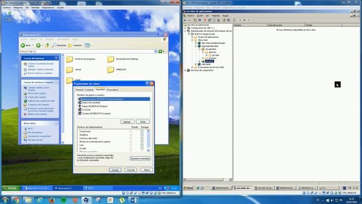Image resolution: width=362 pixels, height=204 pixels.
Task: Check Denegar for Modificar
Action: pyautogui.click(x=142, y=135)
